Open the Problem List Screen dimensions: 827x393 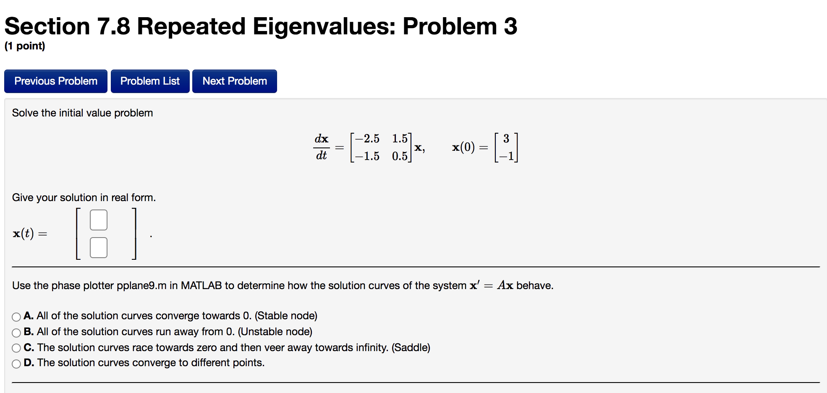coord(150,81)
